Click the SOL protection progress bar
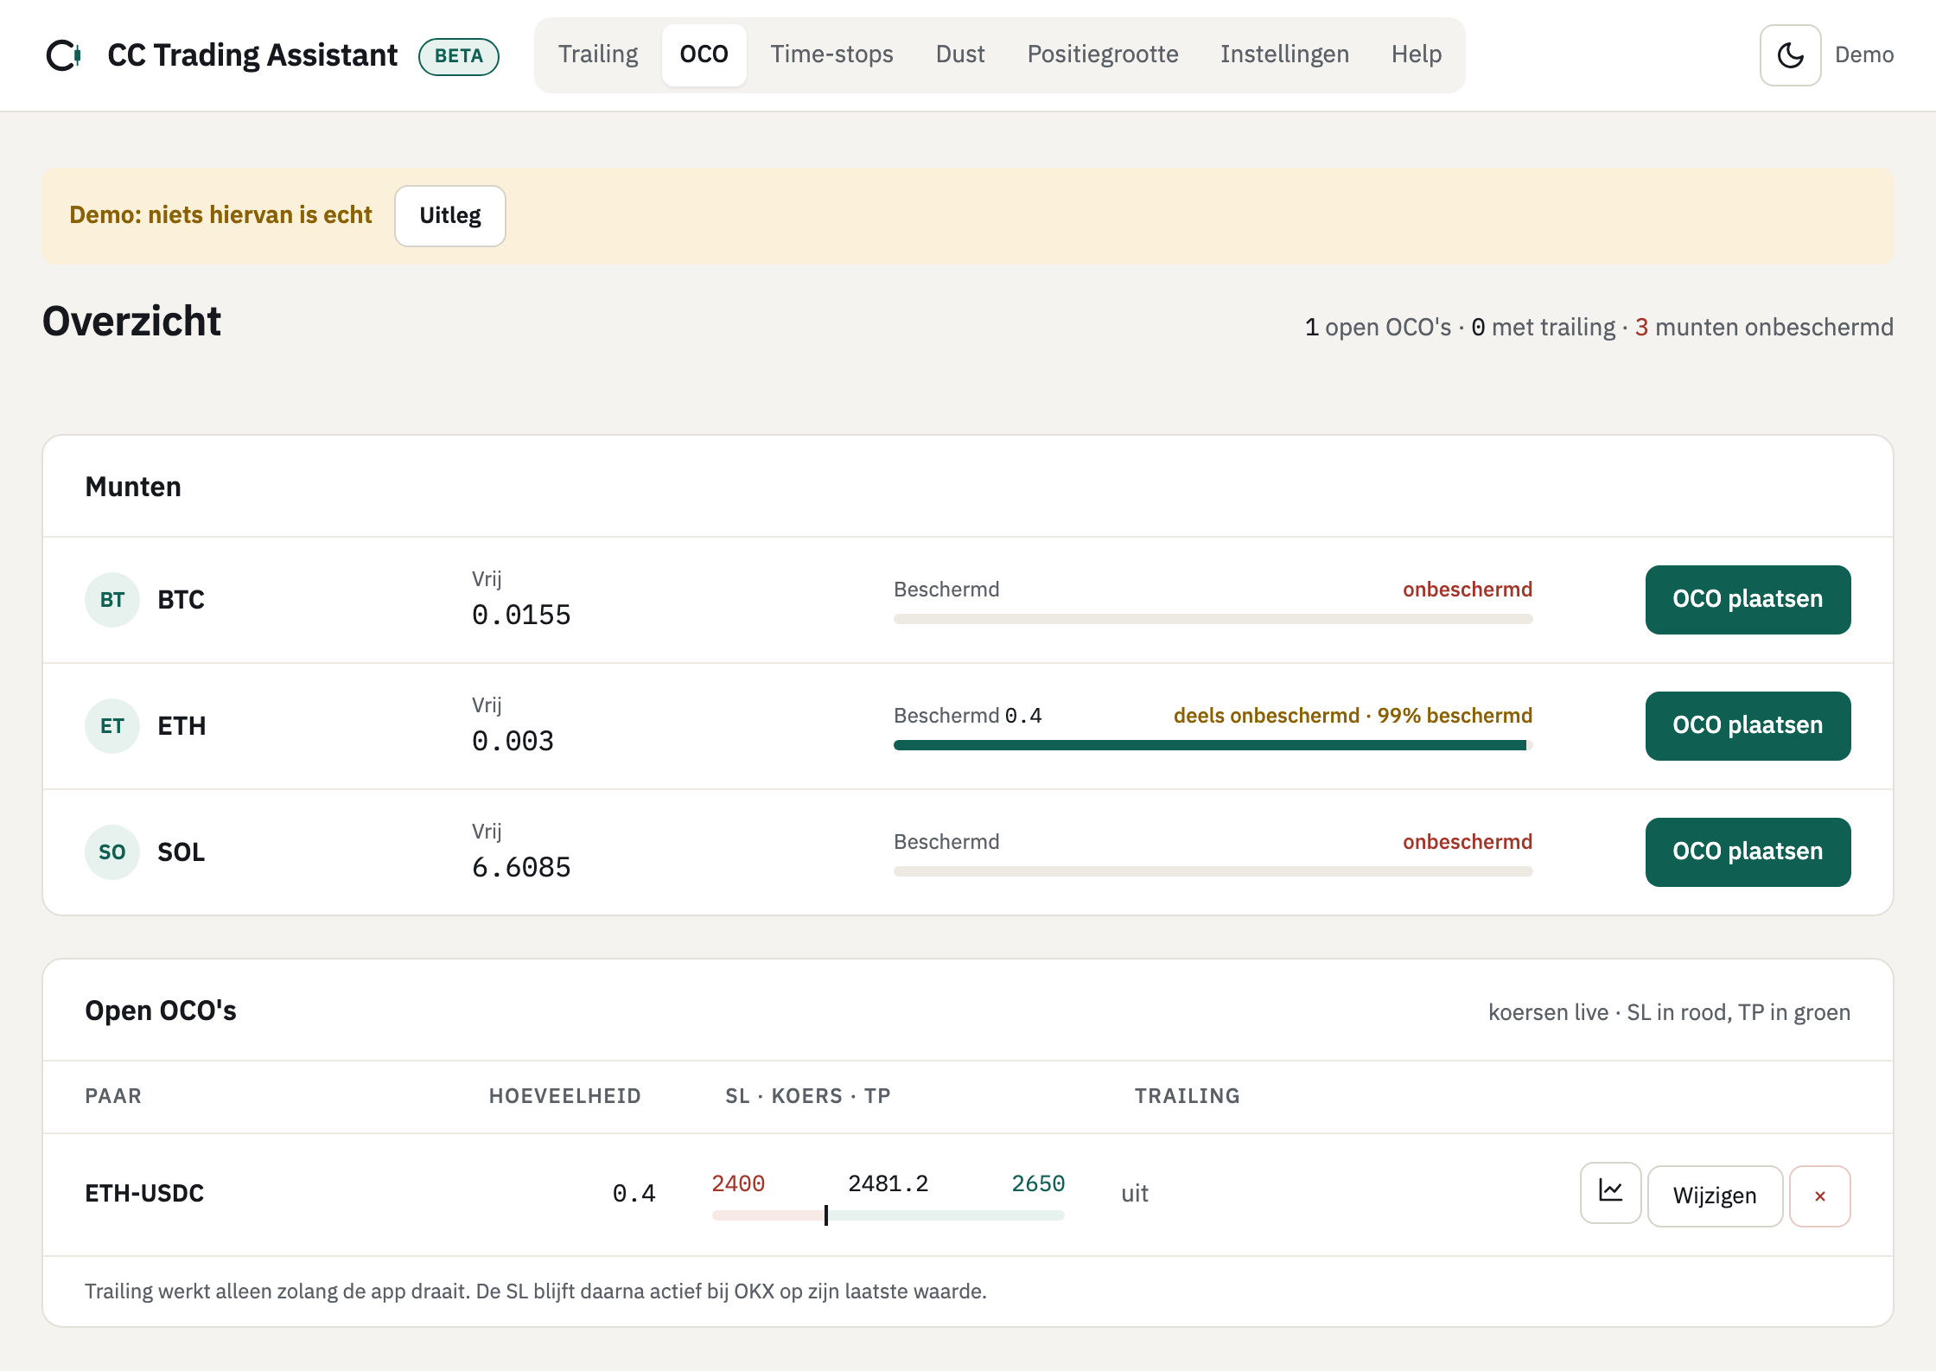Viewport: 1936px width, 1371px height. 1213,871
